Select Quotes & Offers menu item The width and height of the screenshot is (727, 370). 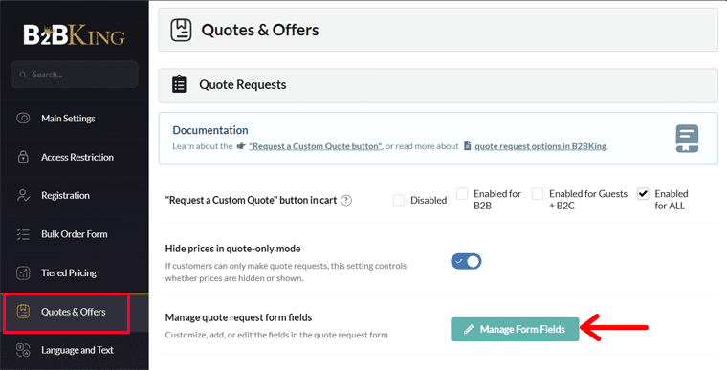pos(75,312)
